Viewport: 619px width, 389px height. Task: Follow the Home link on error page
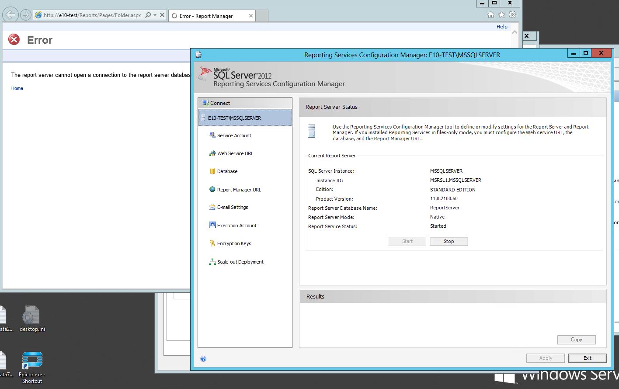[x=17, y=88]
